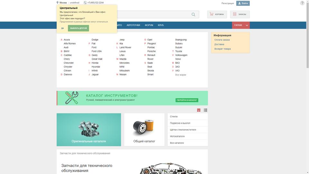The height and width of the screenshot is (174, 309).
Task: Click Запчасти для технического обслуживания breadcrumb text
Action: [85, 153]
